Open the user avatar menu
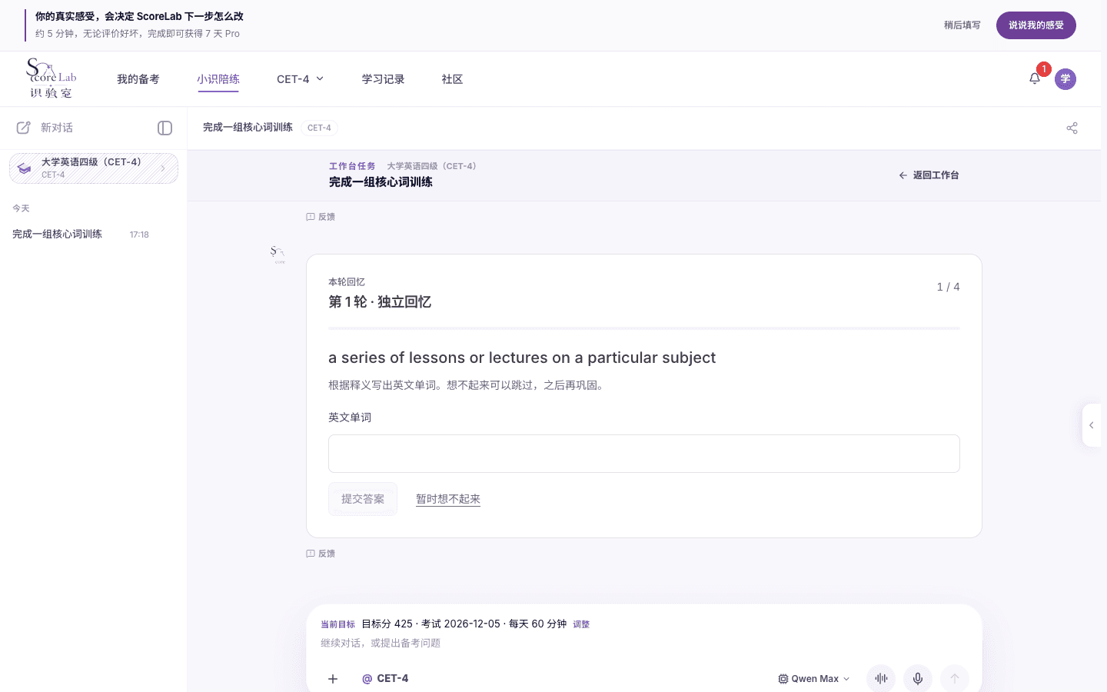 [1065, 79]
